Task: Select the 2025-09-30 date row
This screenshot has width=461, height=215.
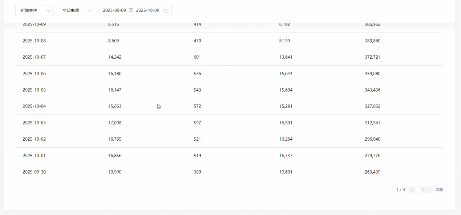Action: (34, 172)
